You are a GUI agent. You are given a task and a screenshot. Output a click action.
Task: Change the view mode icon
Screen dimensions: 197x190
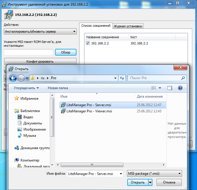pyautogui.click(x=154, y=88)
